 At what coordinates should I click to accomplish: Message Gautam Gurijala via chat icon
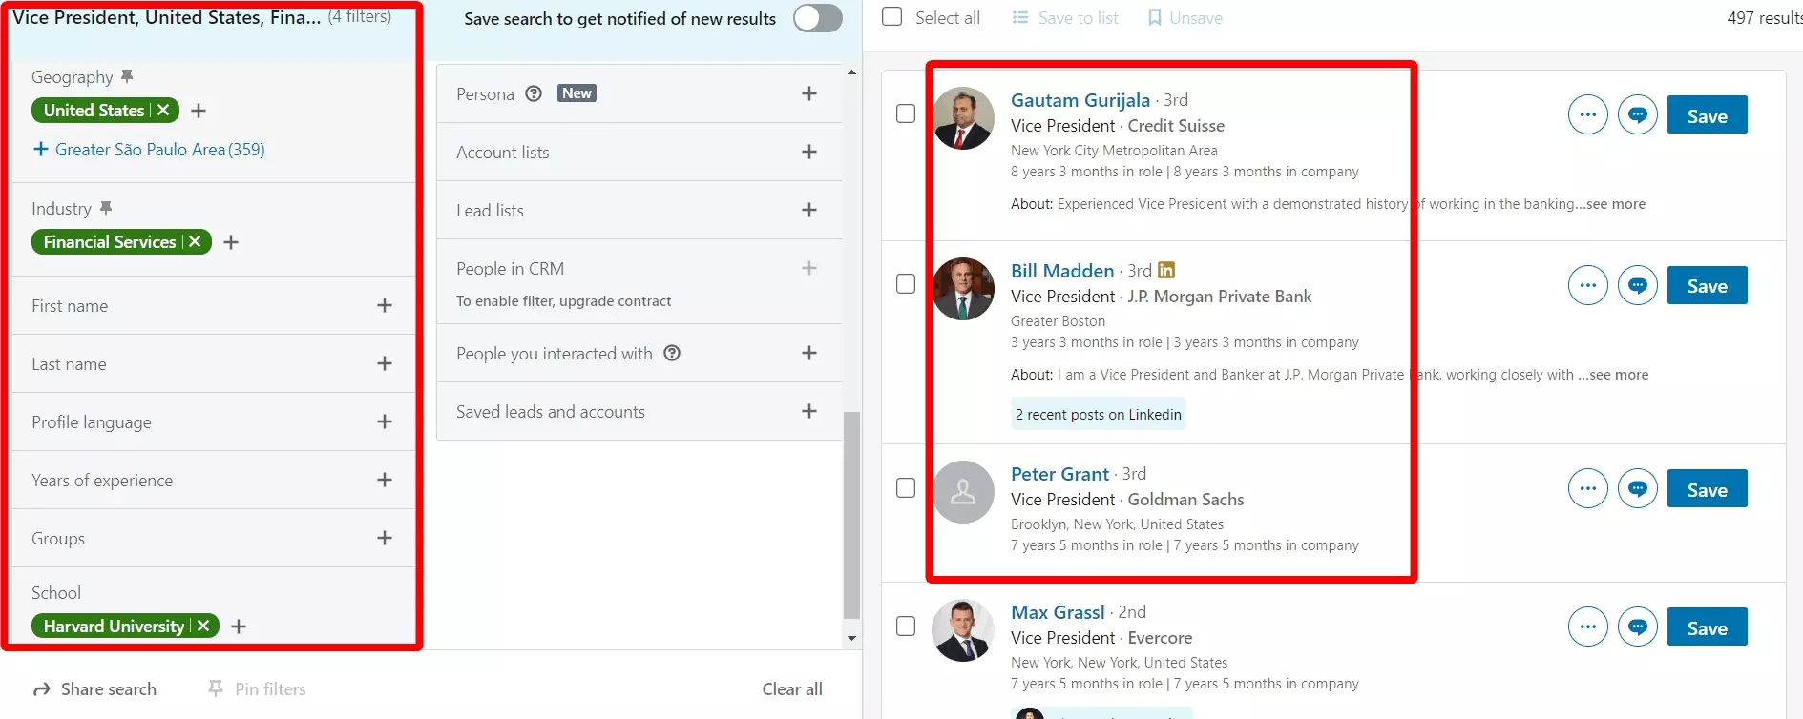coord(1638,114)
